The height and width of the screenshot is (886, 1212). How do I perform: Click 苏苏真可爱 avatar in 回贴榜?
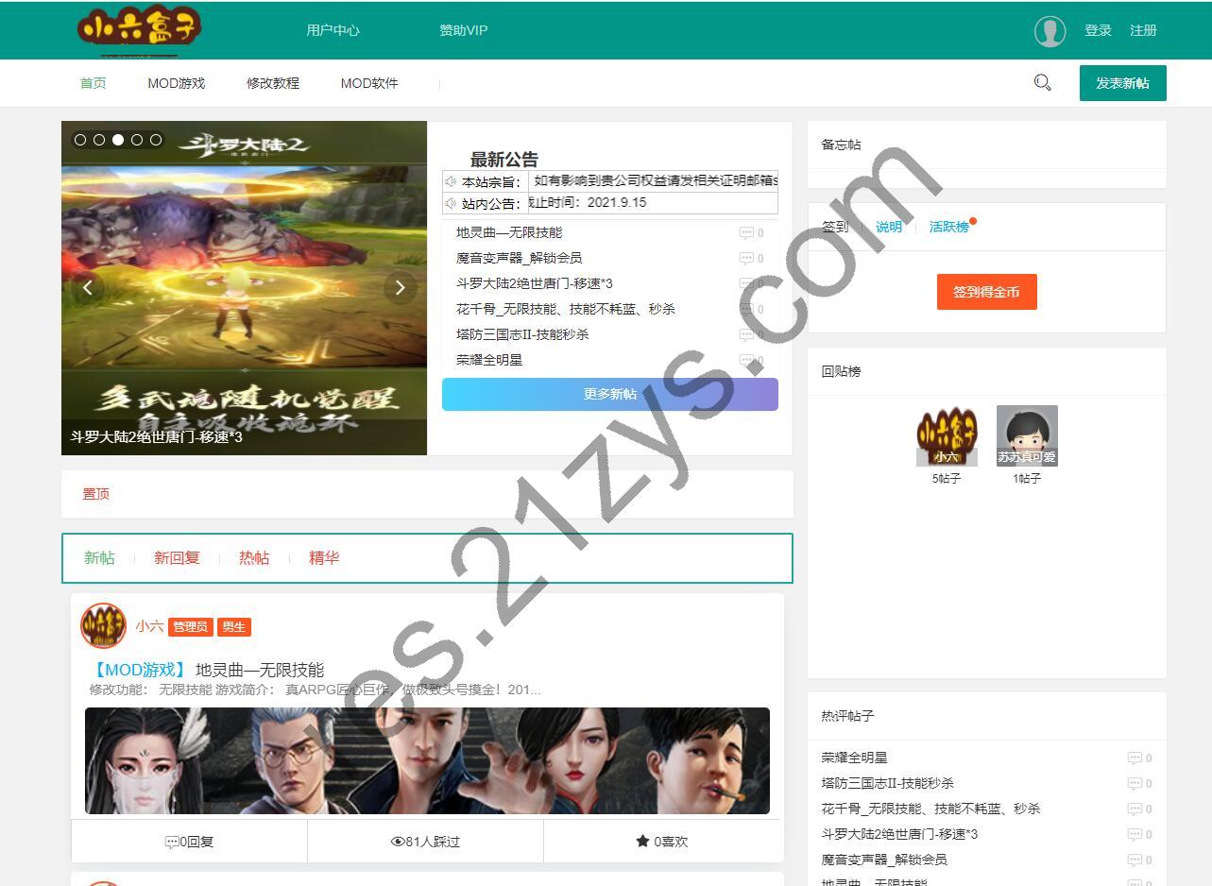[1027, 436]
